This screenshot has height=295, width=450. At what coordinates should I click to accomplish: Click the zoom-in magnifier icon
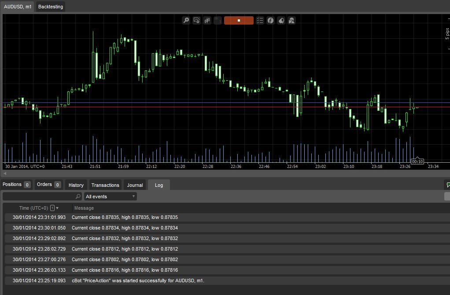(x=186, y=20)
